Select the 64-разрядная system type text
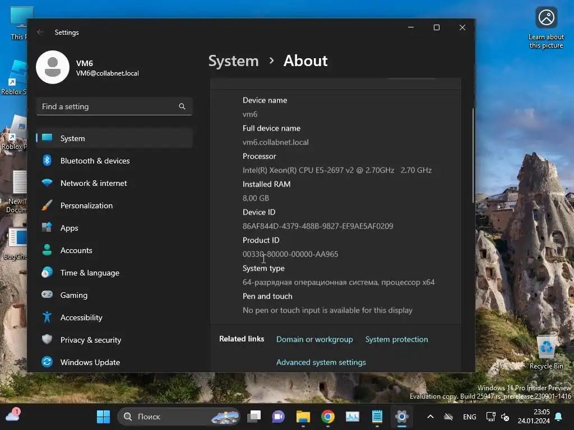 [x=339, y=282]
